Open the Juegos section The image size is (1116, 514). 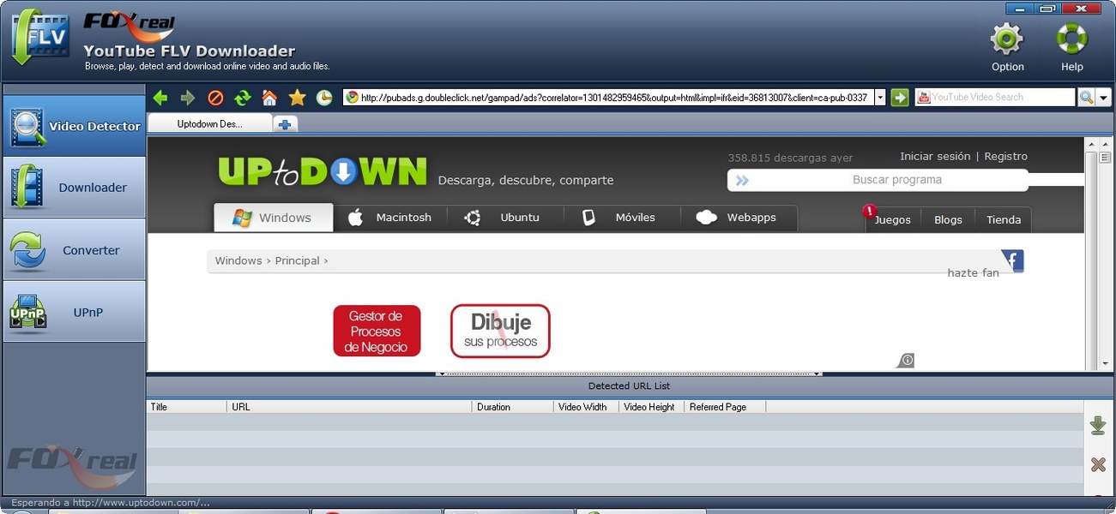pos(893,220)
